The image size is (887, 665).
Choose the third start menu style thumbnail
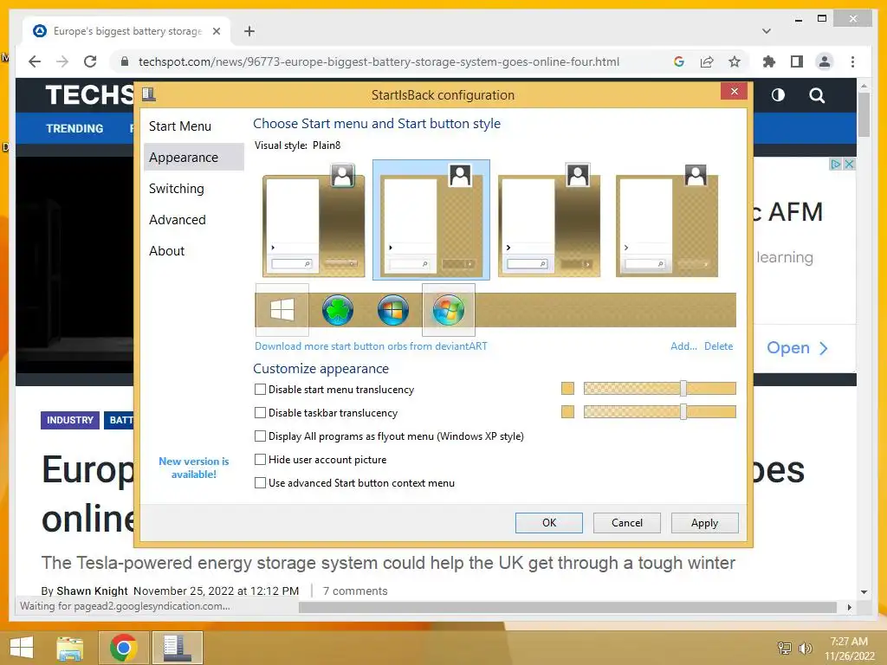coord(548,220)
